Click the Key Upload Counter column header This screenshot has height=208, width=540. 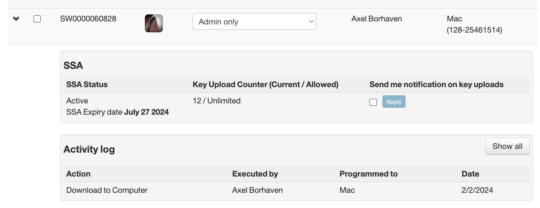coord(265,85)
